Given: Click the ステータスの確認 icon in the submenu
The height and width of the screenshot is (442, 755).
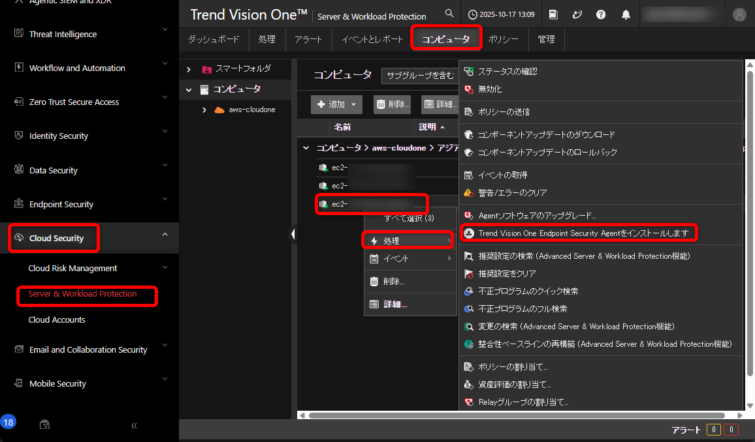Looking at the screenshot, I should (x=468, y=72).
